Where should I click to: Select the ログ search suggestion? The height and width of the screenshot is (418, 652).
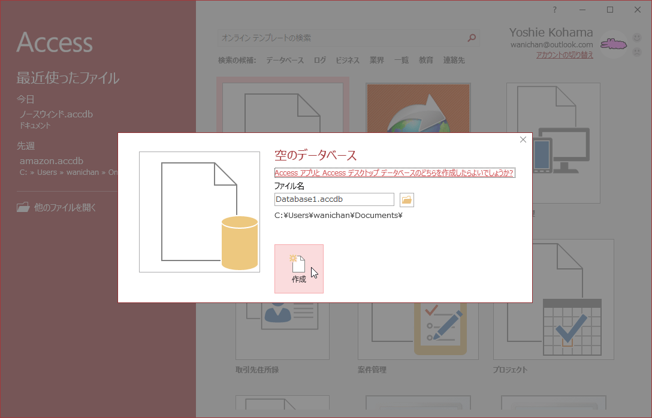(320, 60)
